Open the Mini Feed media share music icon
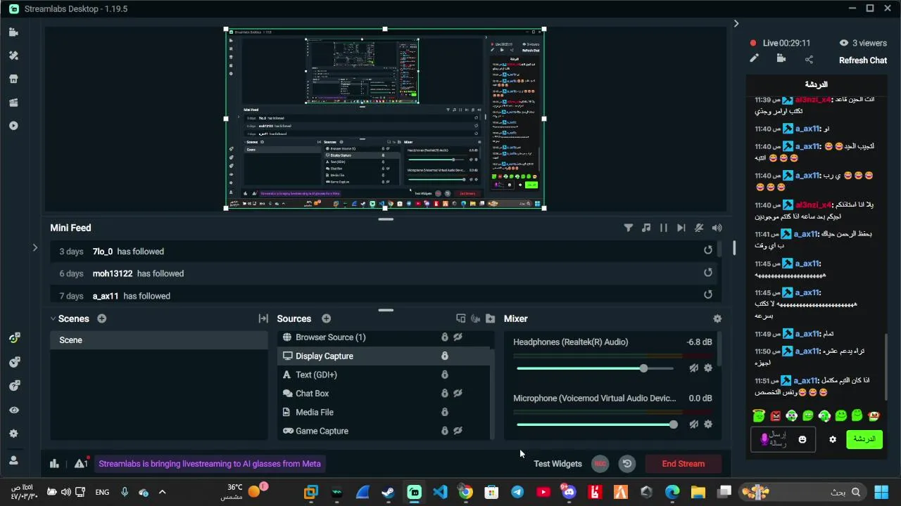 (646, 228)
